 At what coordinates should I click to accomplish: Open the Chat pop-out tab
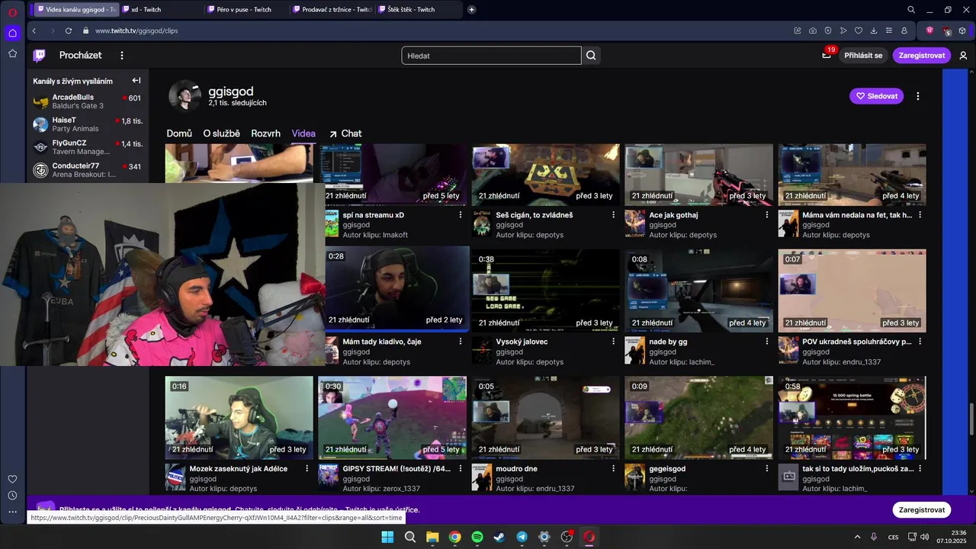click(x=345, y=133)
